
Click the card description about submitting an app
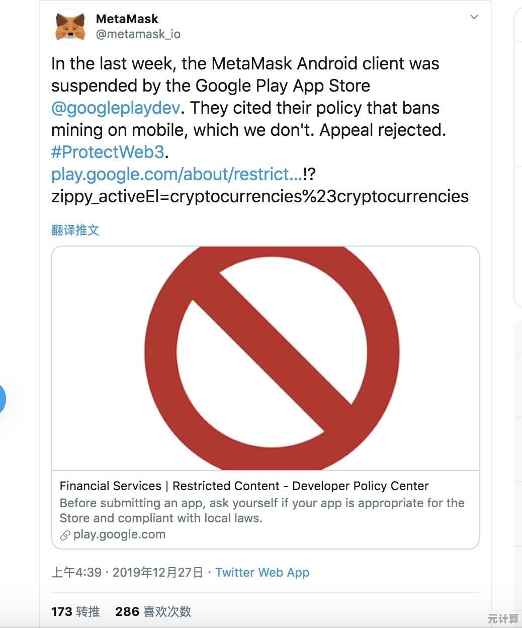pos(262,510)
